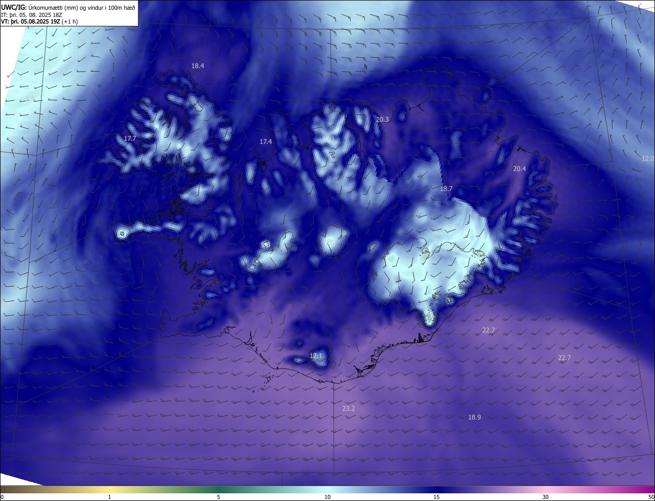This screenshot has height=501, width=655.
Task: Click the color scale tick labeled 0
Action: coord(2,497)
